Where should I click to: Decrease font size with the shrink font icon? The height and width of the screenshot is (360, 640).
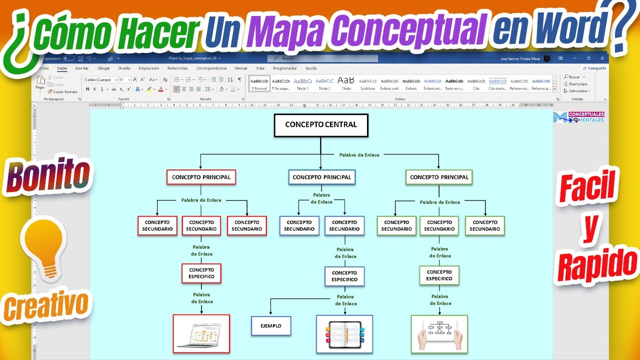[x=142, y=79]
